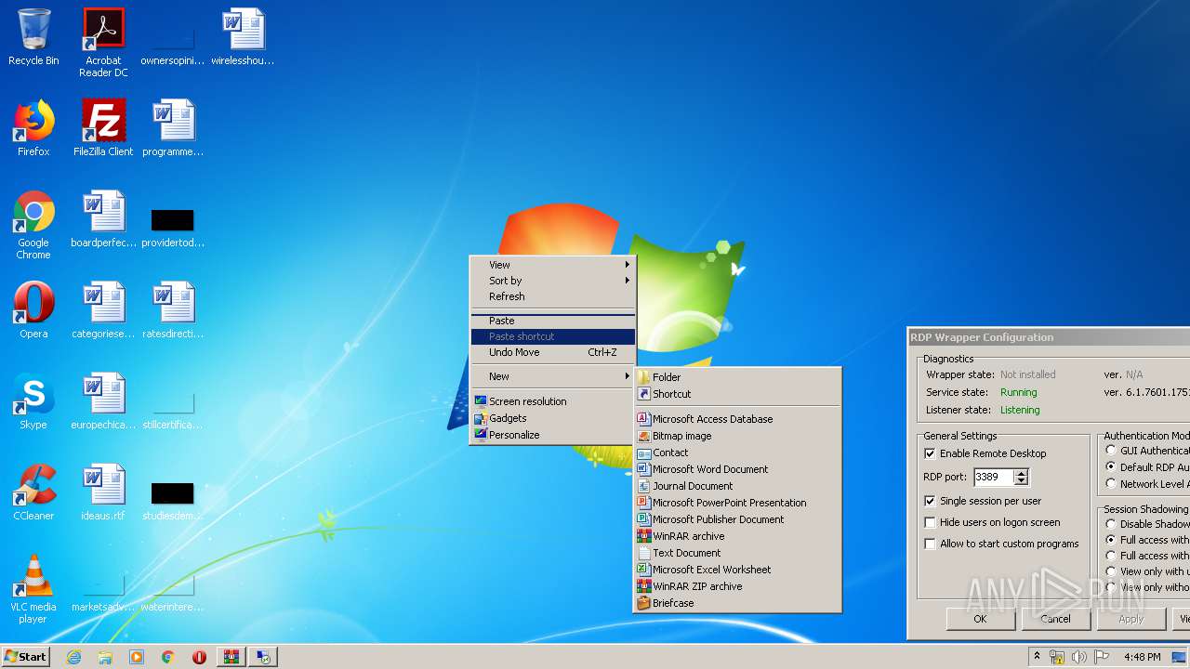Open Screen resolution from context menu
1190x669 pixels.
pyautogui.click(x=552, y=401)
